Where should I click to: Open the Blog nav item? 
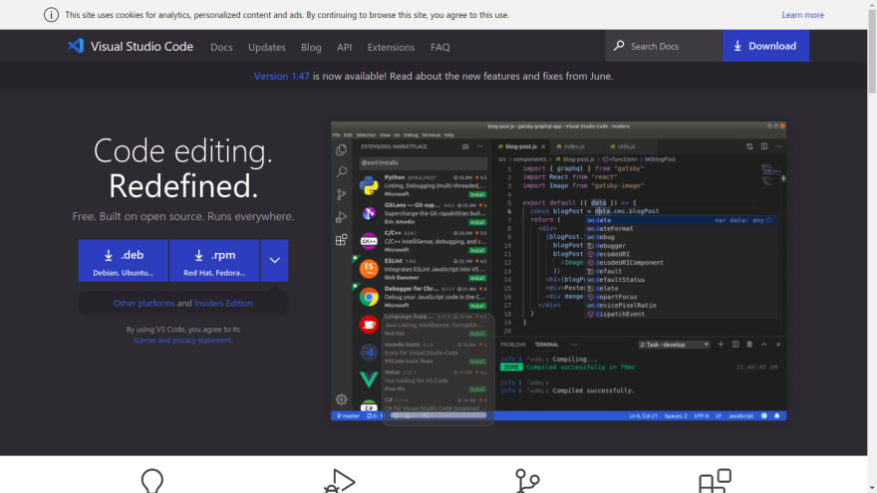click(311, 47)
